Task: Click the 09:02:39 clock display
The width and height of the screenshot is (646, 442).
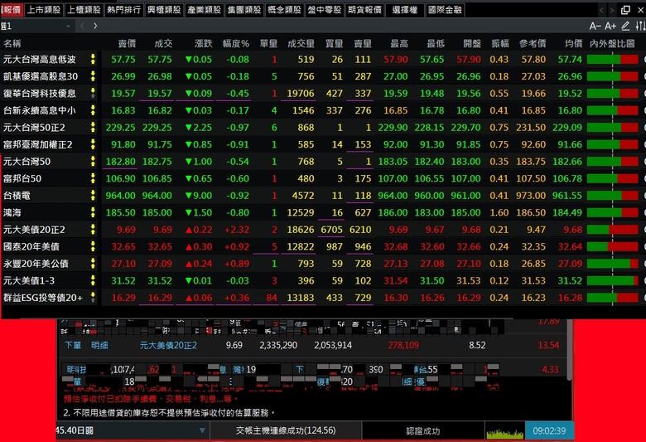Action: pyautogui.click(x=549, y=431)
